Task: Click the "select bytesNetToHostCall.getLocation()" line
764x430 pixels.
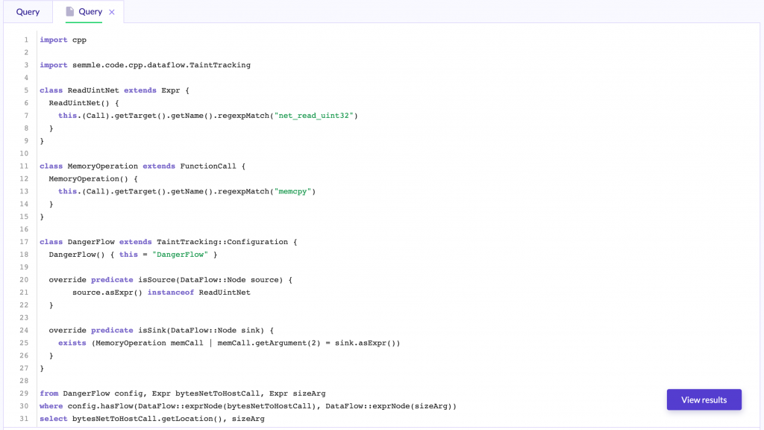Action: tap(152, 419)
